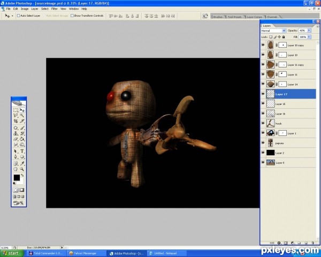
Task: Select the History Brush tool
Action: point(22,133)
